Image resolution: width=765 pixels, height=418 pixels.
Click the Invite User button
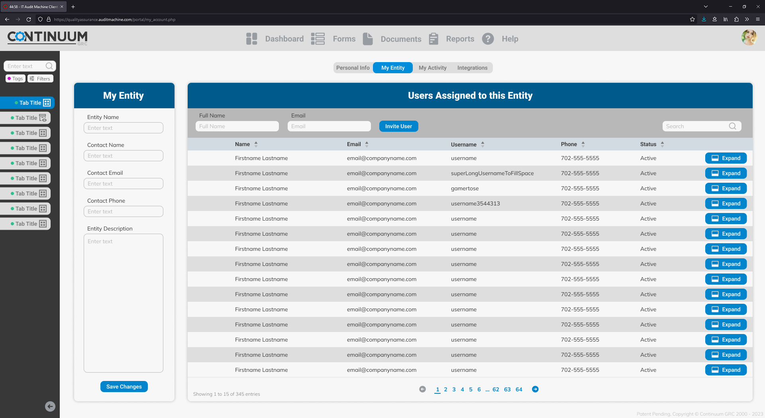point(398,126)
